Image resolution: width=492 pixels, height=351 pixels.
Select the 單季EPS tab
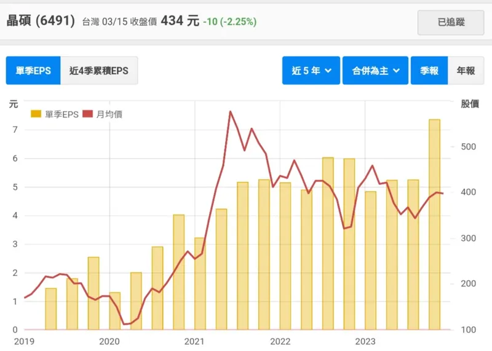(33, 71)
